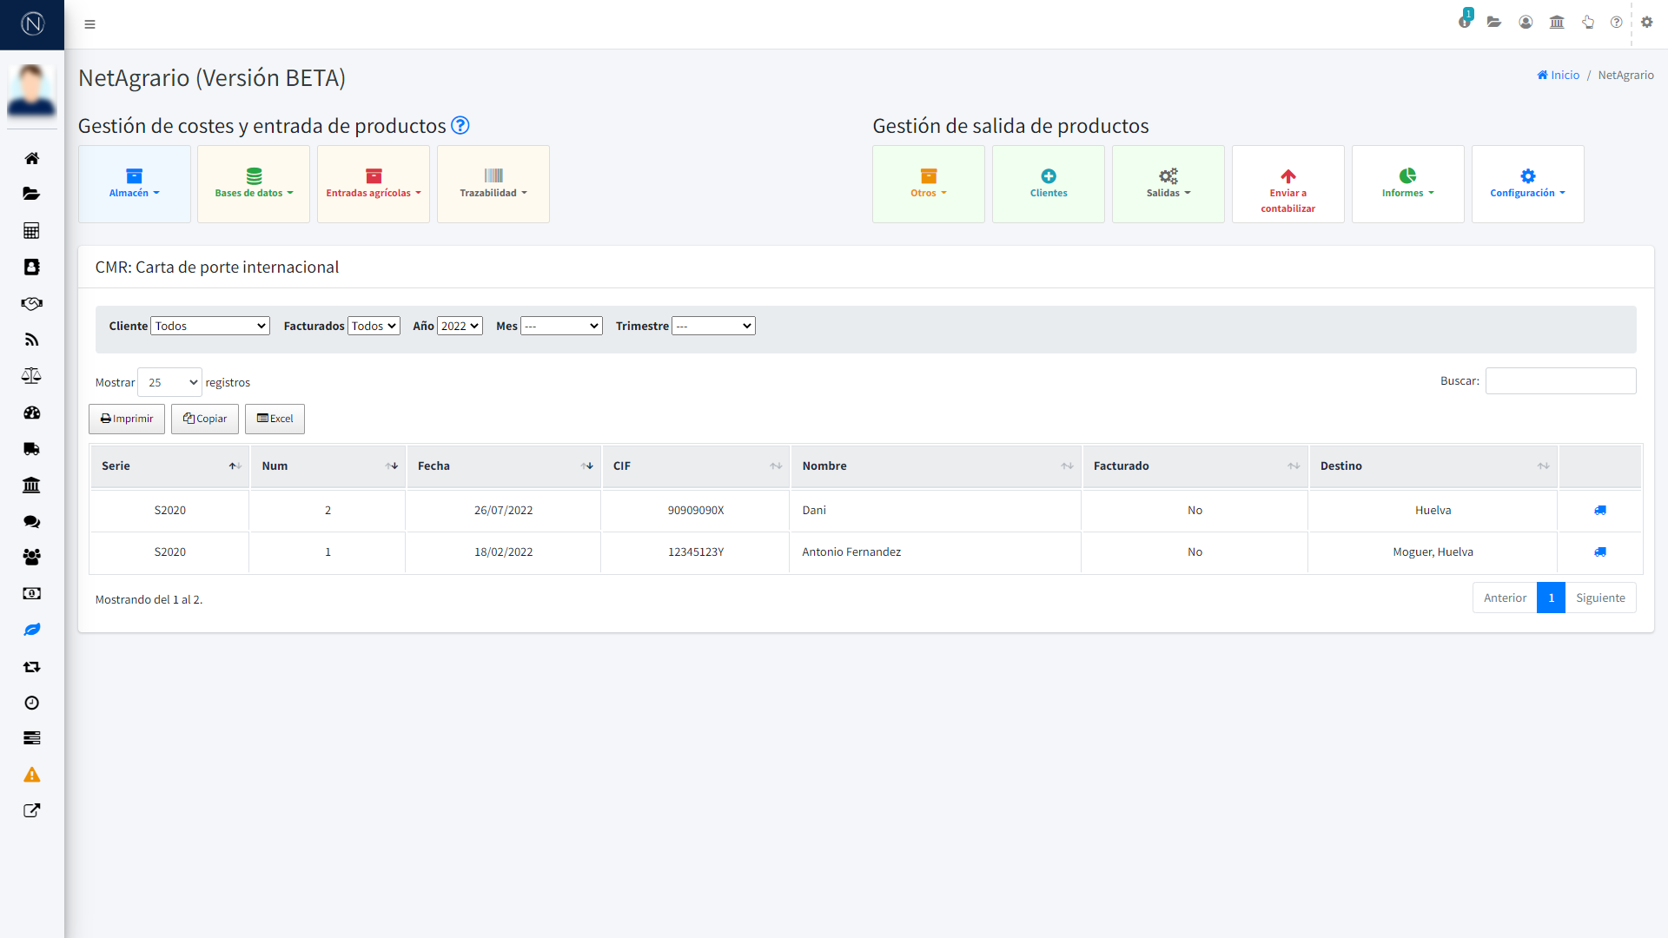This screenshot has height=938, width=1668.
Task: Click the delivery truck icon in sidebar
Action: (32, 449)
